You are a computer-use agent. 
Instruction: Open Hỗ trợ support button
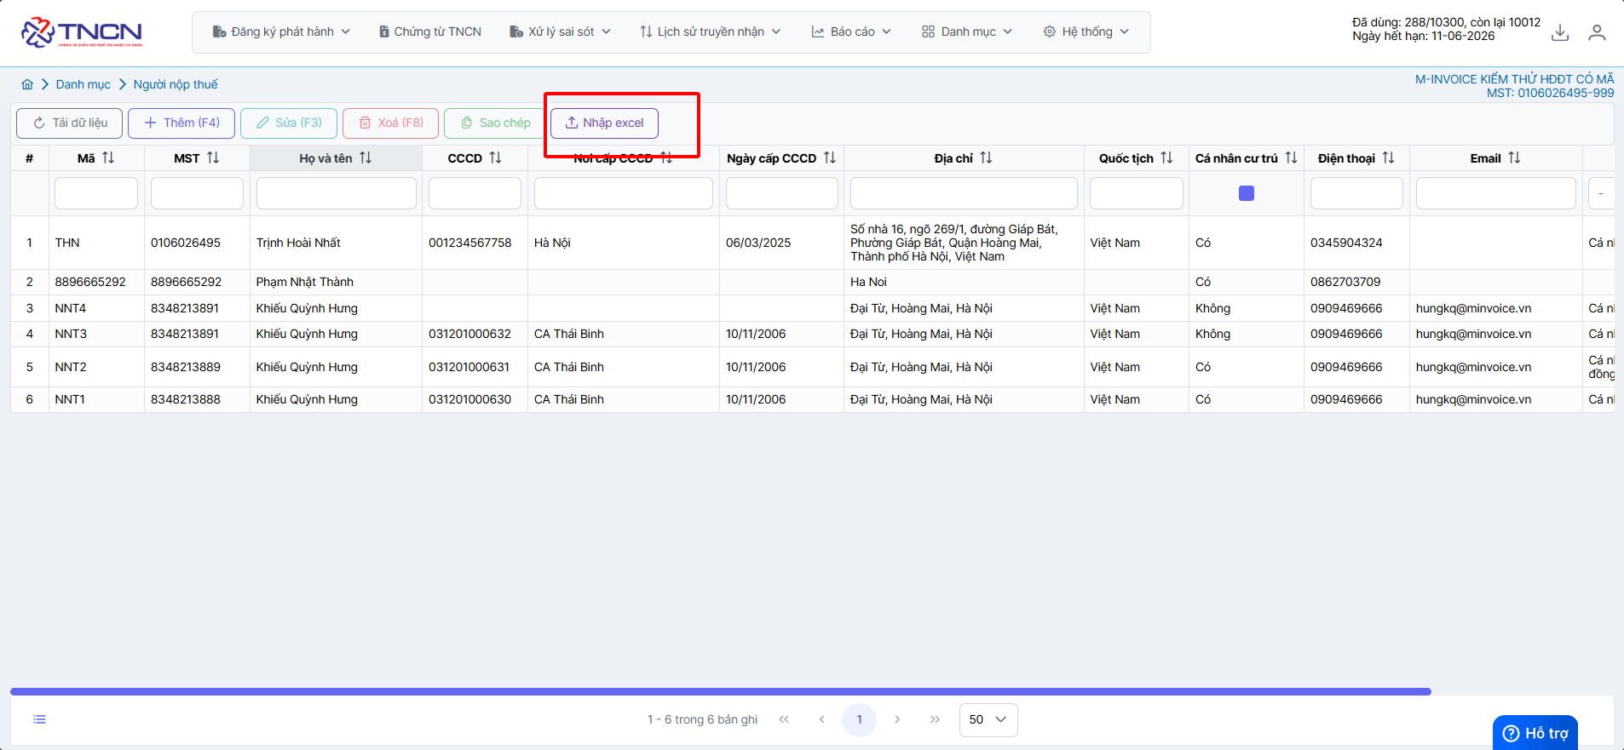click(x=1535, y=733)
